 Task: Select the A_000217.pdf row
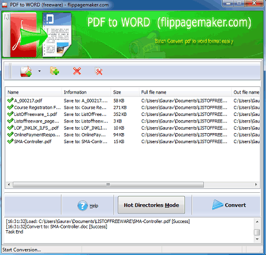[x=133, y=101]
